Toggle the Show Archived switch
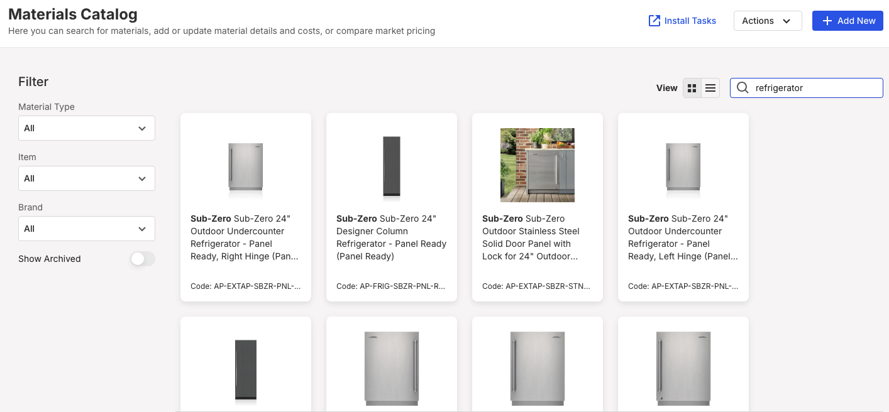 [142, 259]
